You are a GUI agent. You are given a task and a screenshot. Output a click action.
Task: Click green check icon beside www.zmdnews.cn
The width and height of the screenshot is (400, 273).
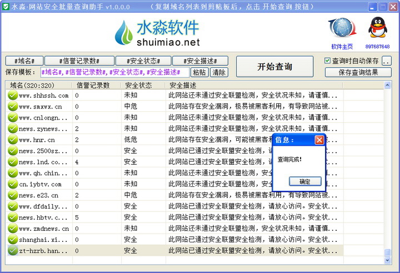pyautogui.click(x=13, y=229)
